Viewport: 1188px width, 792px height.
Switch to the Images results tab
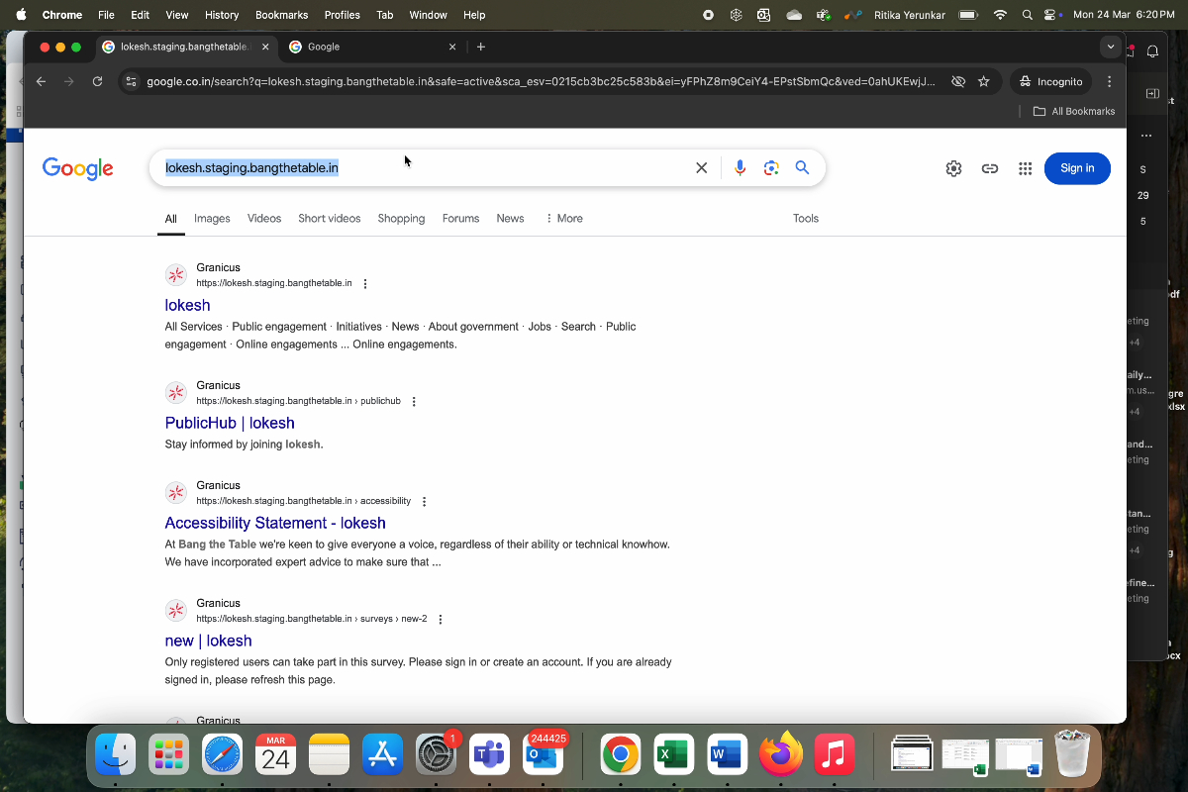[212, 219]
